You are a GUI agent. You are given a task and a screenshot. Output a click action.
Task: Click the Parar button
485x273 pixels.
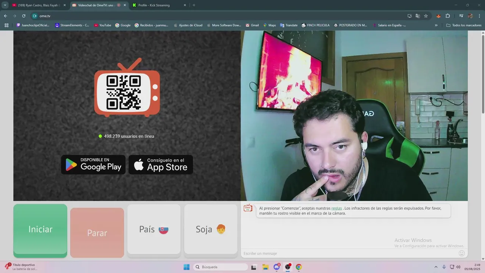[97, 233]
